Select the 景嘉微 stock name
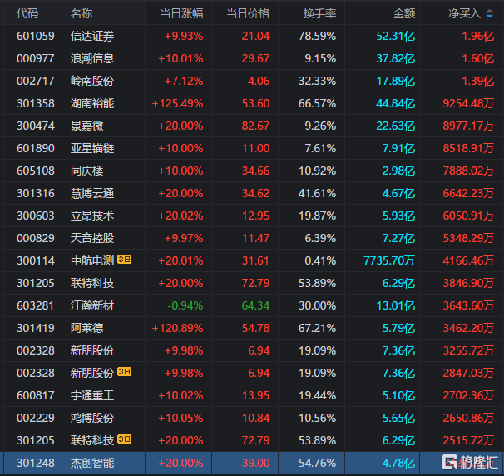This screenshot has height=476, width=504. point(86,126)
